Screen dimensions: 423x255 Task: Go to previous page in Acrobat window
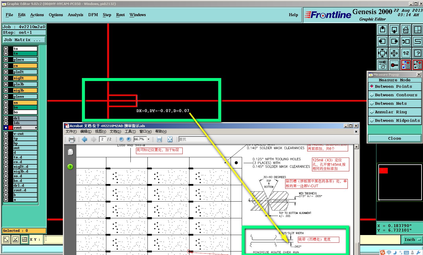pos(85,139)
